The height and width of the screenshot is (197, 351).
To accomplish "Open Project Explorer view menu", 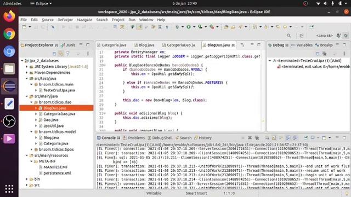I will click(x=88, y=54).
